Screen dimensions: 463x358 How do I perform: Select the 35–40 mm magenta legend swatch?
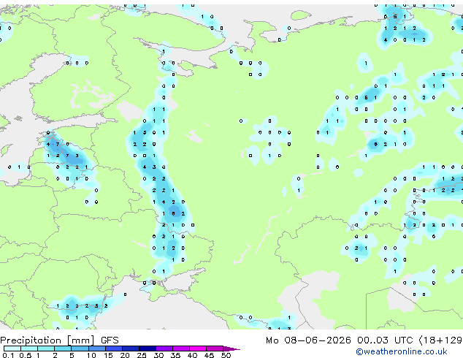tap(180, 349)
